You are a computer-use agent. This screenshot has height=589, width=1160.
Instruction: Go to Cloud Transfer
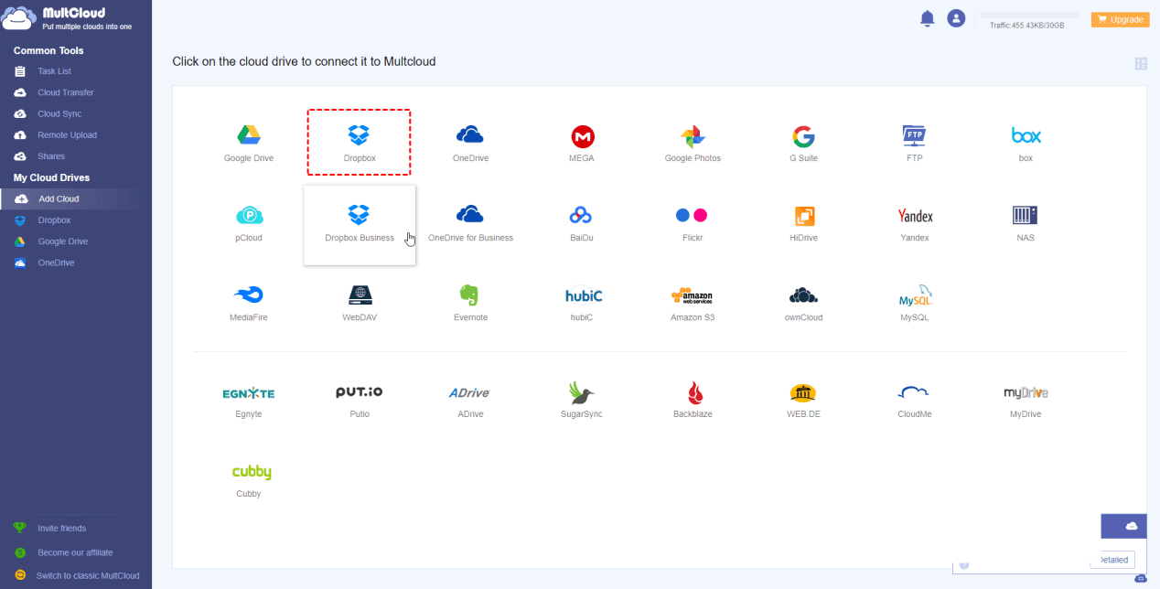click(x=66, y=92)
